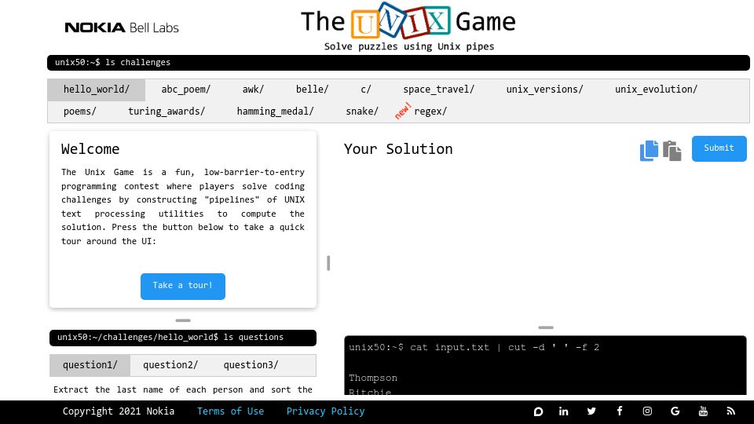Click the 'ls challenges' command bar
The height and width of the screenshot is (424, 754).
398,63
